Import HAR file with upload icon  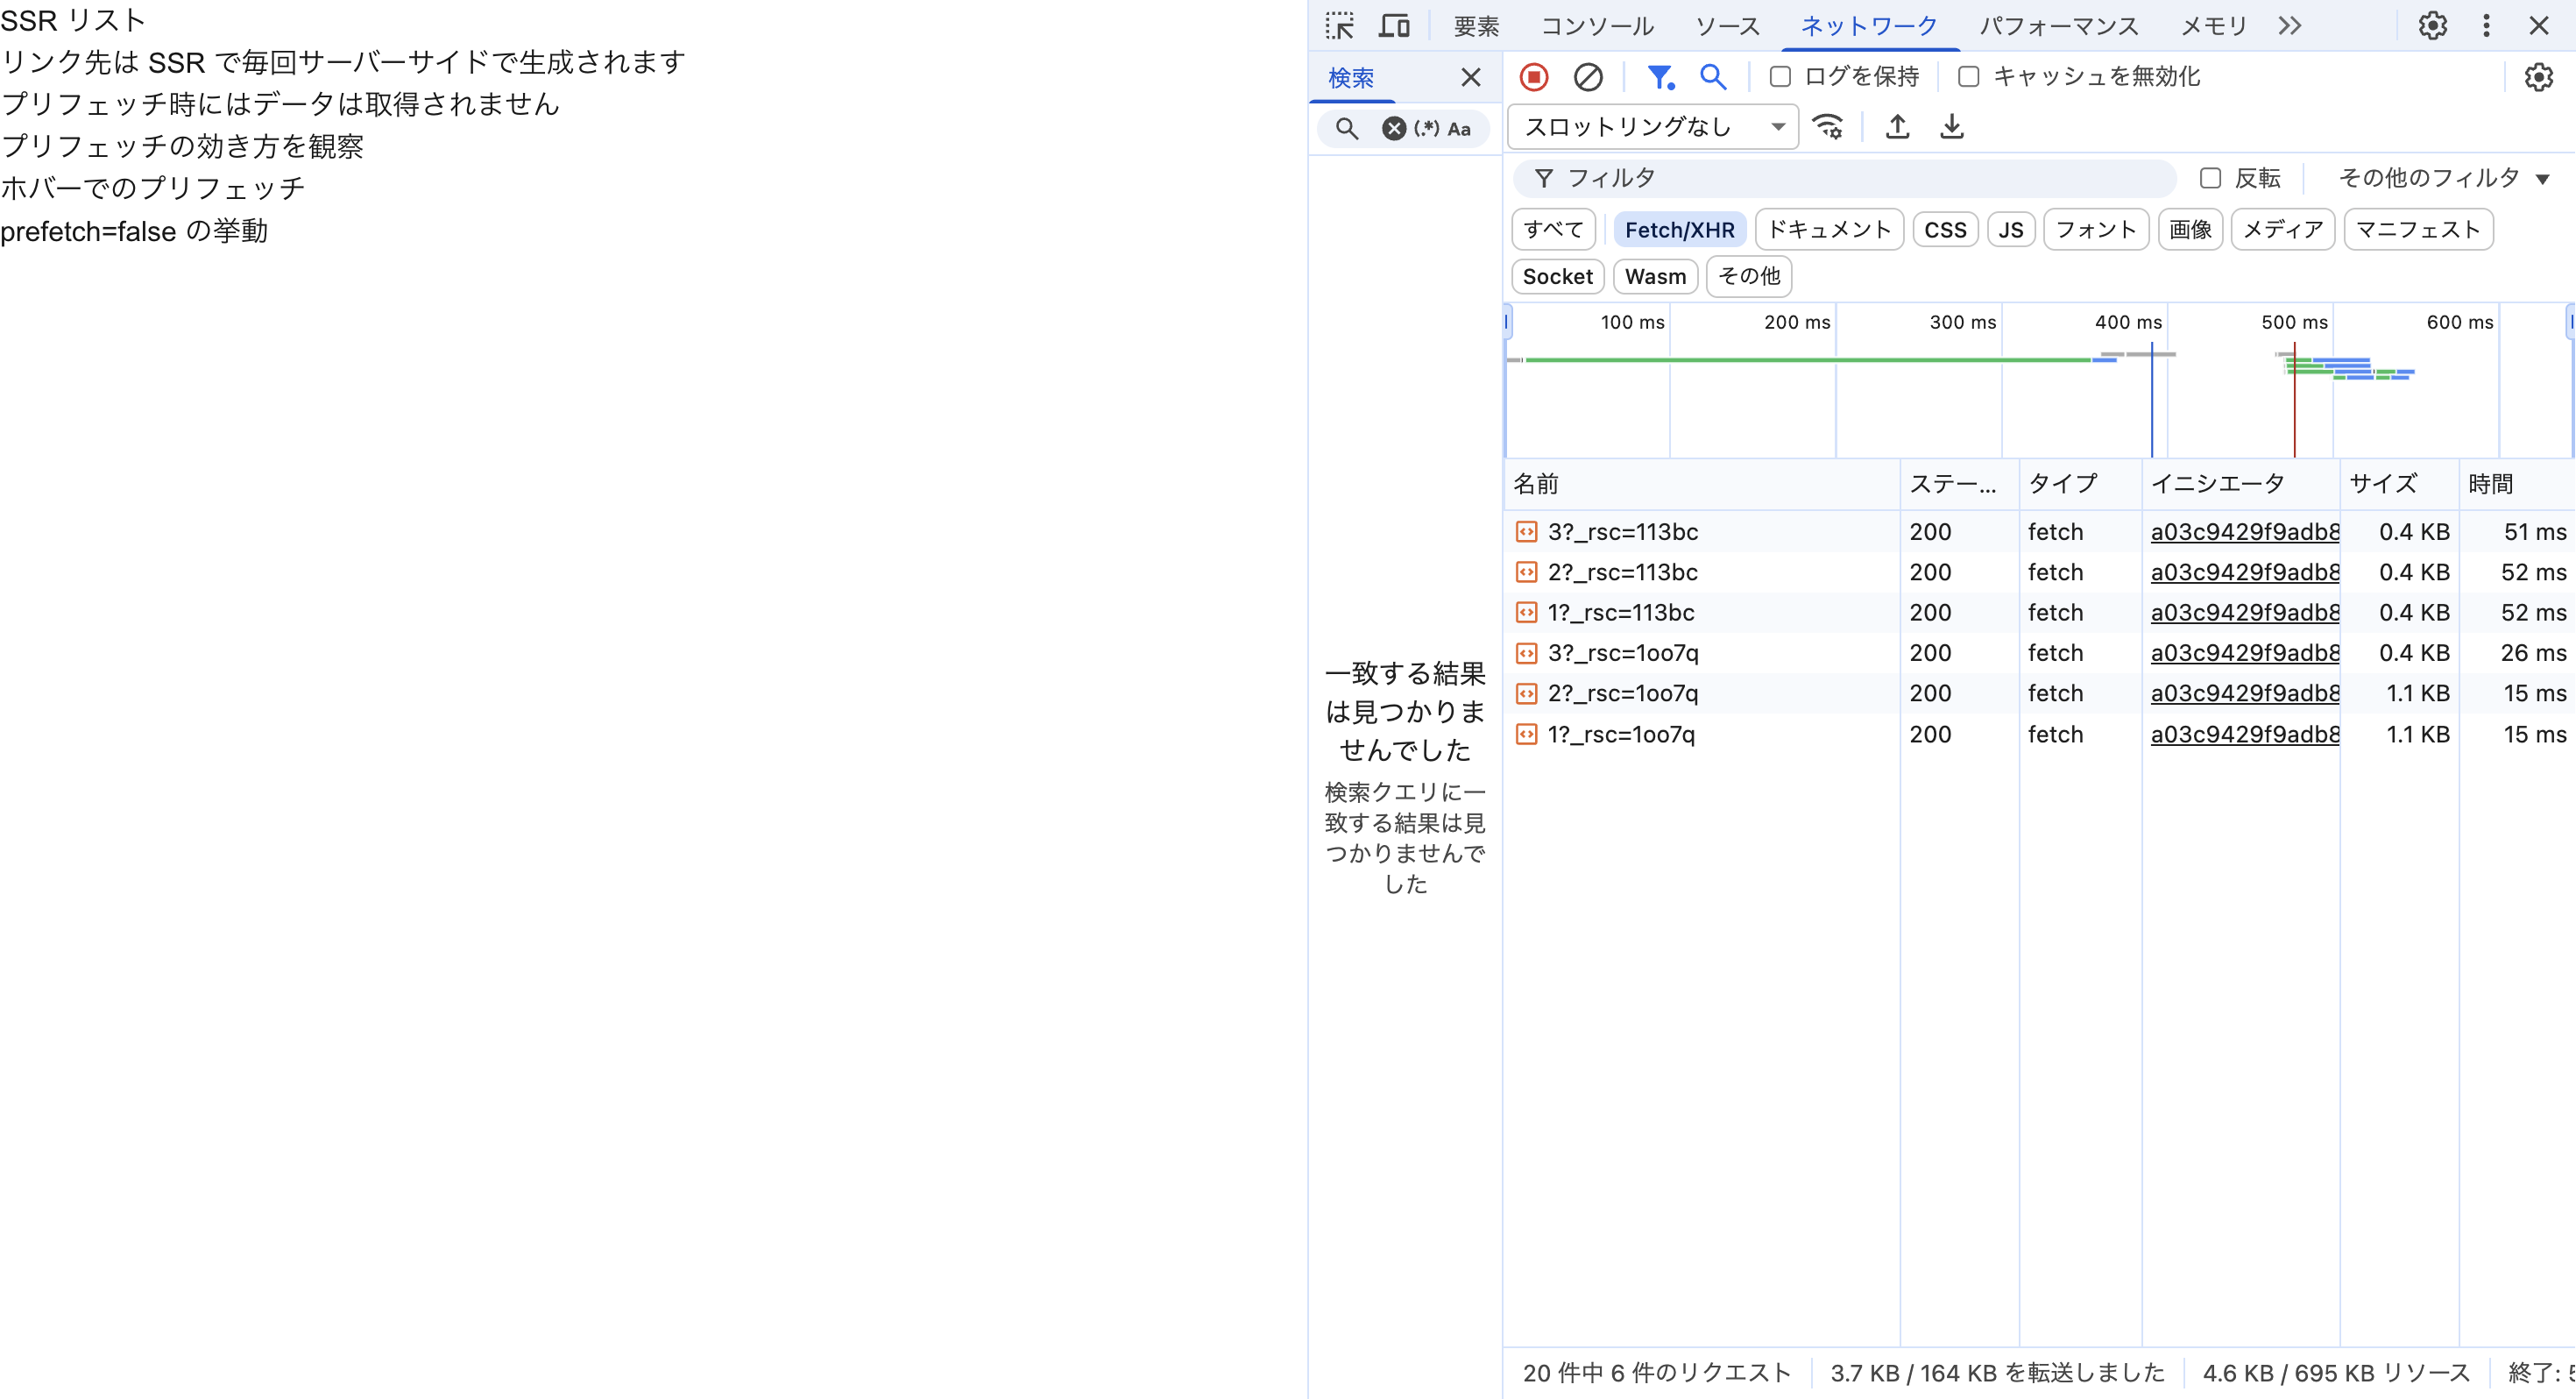(x=1897, y=127)
